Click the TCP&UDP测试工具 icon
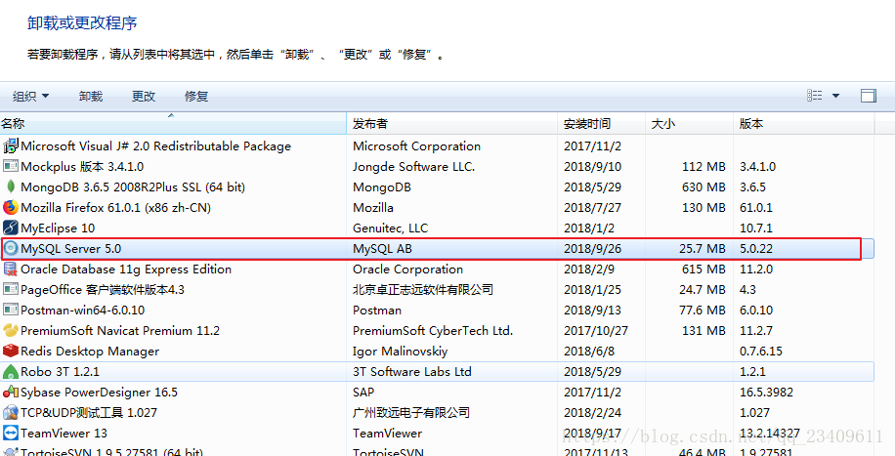 [11, 413]
